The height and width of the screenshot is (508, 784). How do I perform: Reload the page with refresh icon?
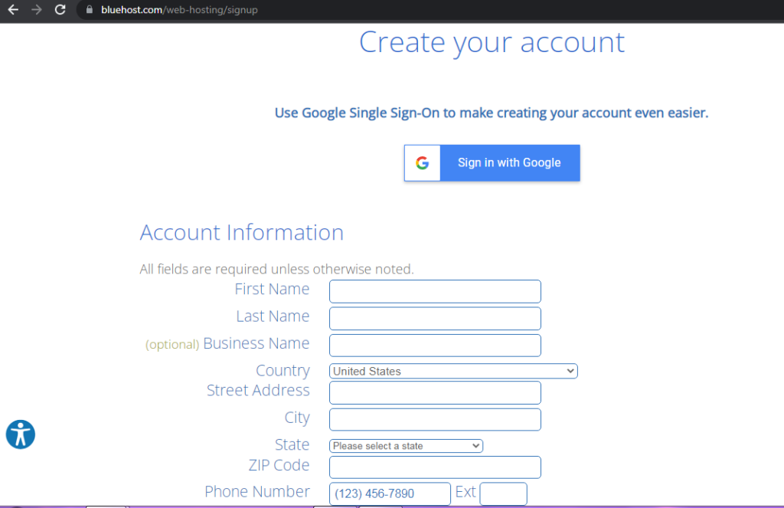[x=60, y=9]
